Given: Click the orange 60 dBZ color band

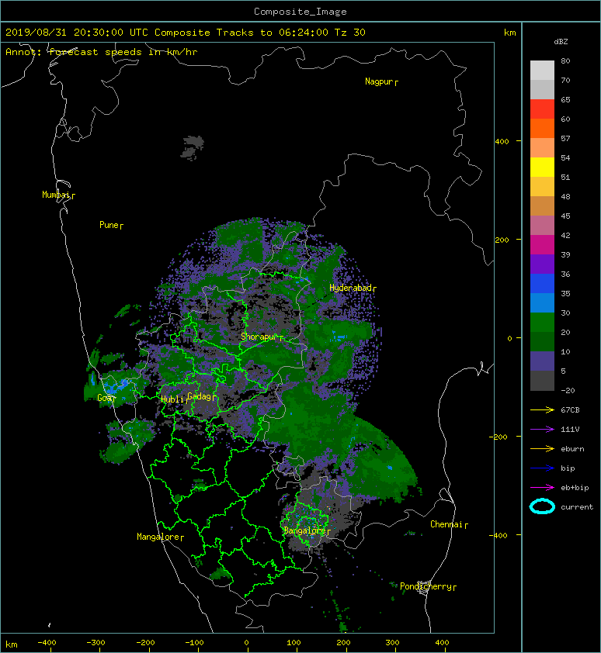Looking at the screenshot, I should coord(542,128).
